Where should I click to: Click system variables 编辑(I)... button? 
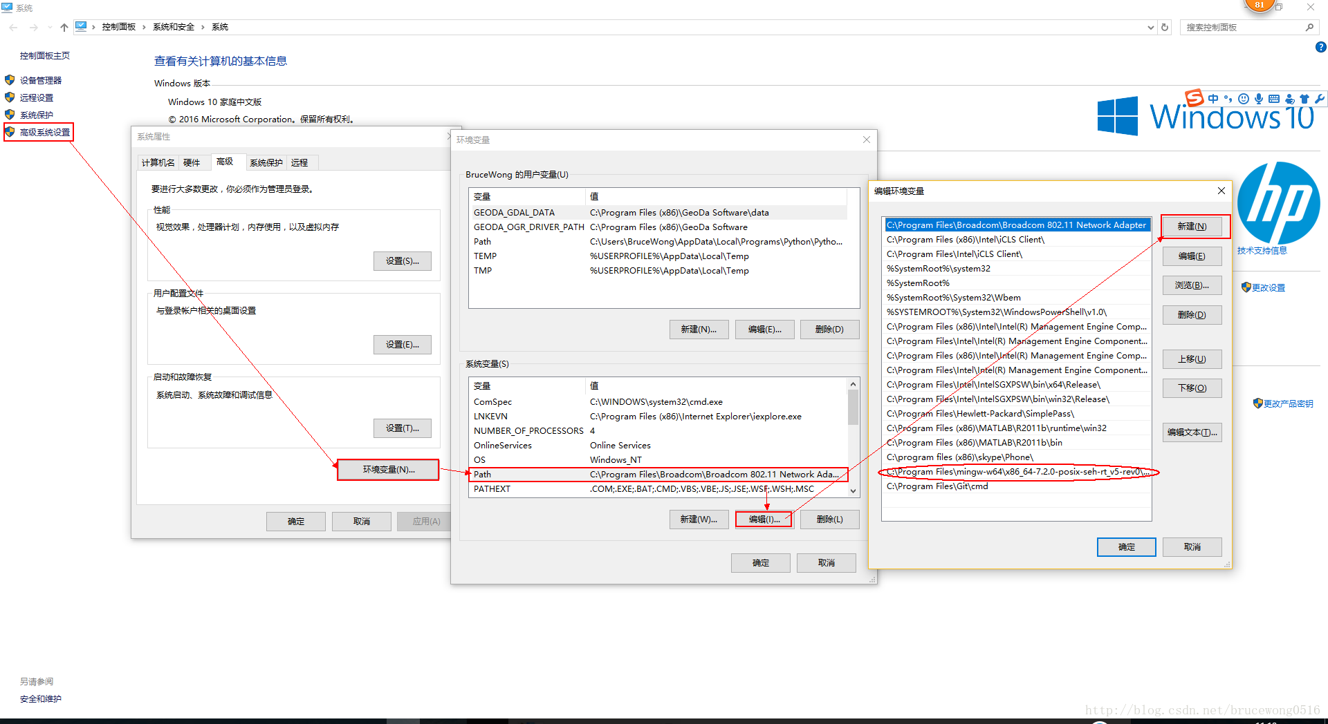pos(764,519)
